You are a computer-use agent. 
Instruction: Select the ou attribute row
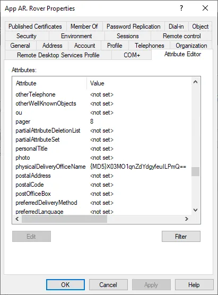tap(102, 112)
